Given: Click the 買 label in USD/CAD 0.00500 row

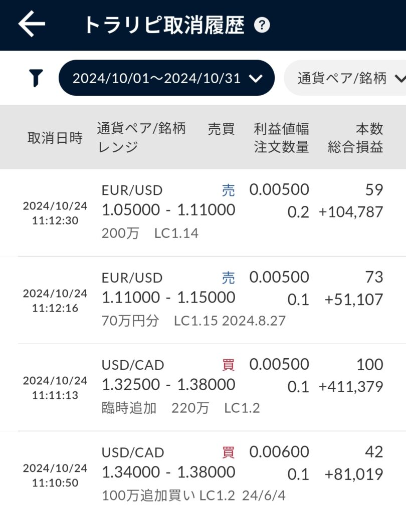Looking at the screenshot, I should tap(228, 365).
